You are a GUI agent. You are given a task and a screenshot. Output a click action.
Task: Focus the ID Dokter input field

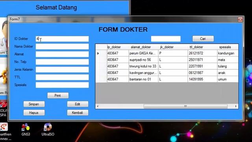pos(62,39)
